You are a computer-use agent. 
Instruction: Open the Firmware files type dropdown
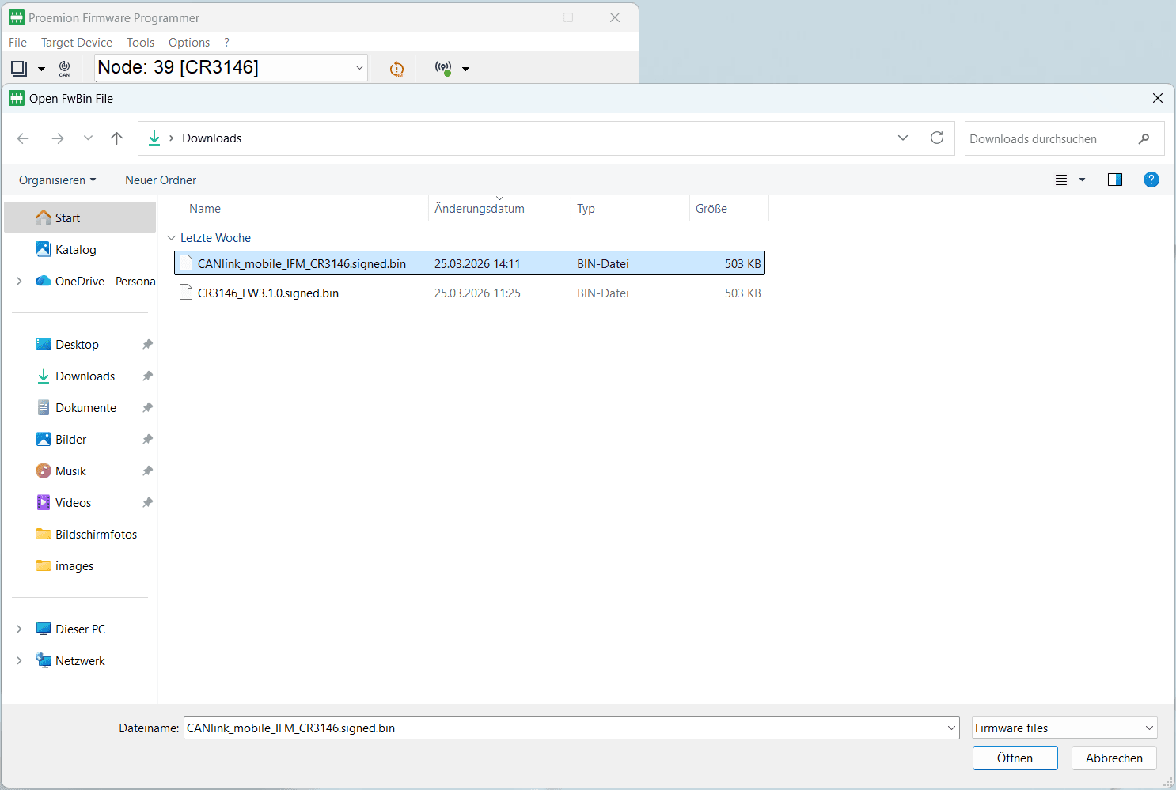1064,728
